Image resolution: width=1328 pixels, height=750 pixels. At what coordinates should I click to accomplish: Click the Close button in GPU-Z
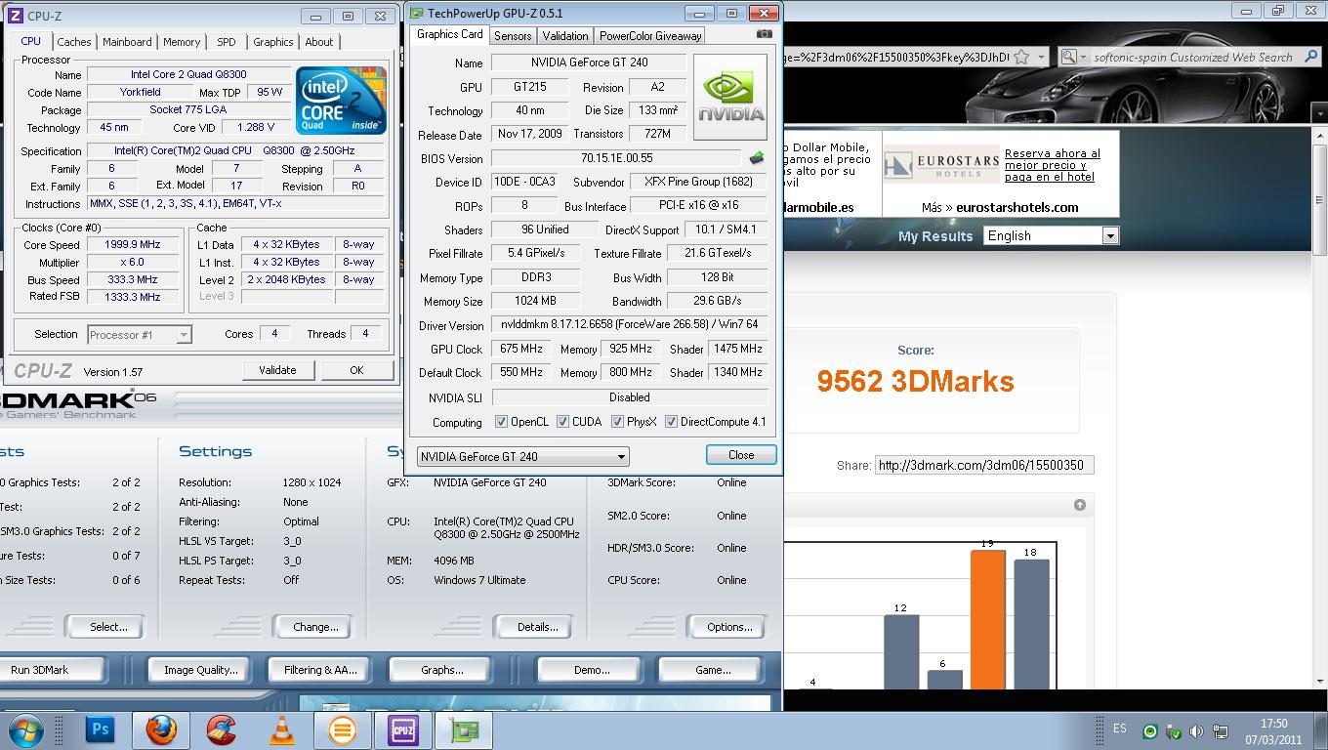click(x=741, y=455)
